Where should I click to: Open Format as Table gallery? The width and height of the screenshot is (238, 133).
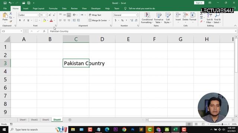pos(159,18)
